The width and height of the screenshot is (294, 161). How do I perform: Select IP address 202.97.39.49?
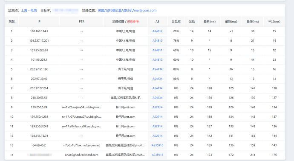tap(39, 79)
